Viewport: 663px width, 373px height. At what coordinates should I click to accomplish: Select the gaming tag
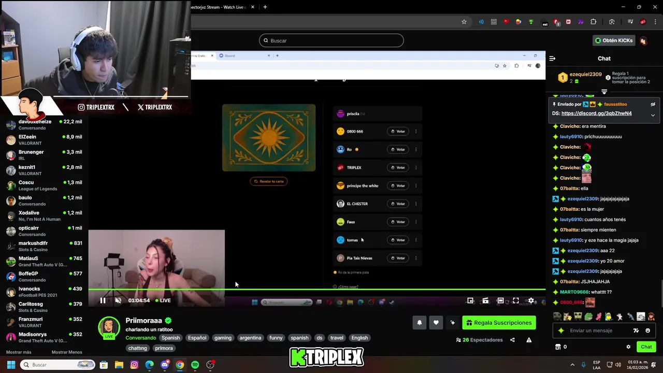coord(223,338)
